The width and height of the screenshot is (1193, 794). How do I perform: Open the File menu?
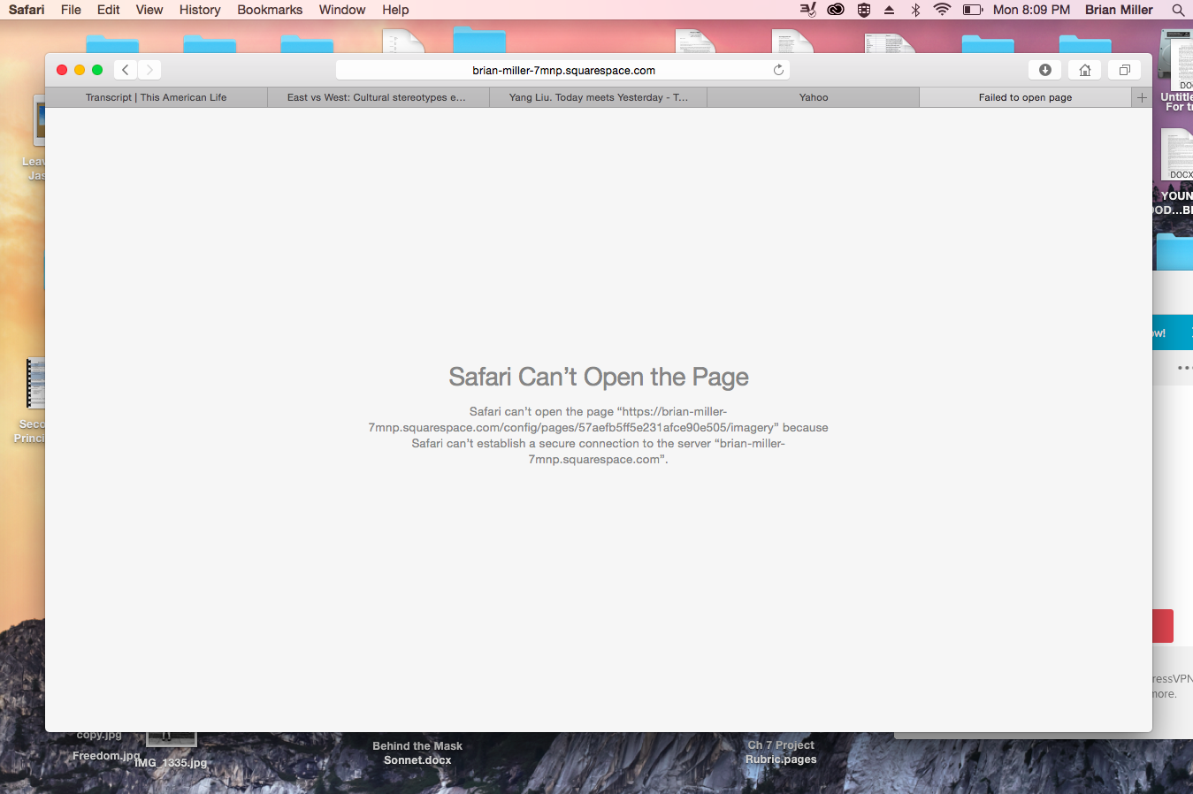coord(71,10)
